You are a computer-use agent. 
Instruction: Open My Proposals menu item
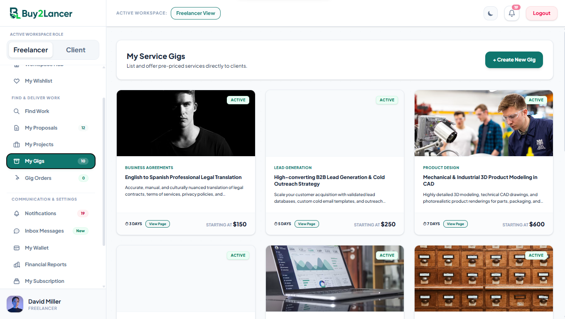(51, 128)
